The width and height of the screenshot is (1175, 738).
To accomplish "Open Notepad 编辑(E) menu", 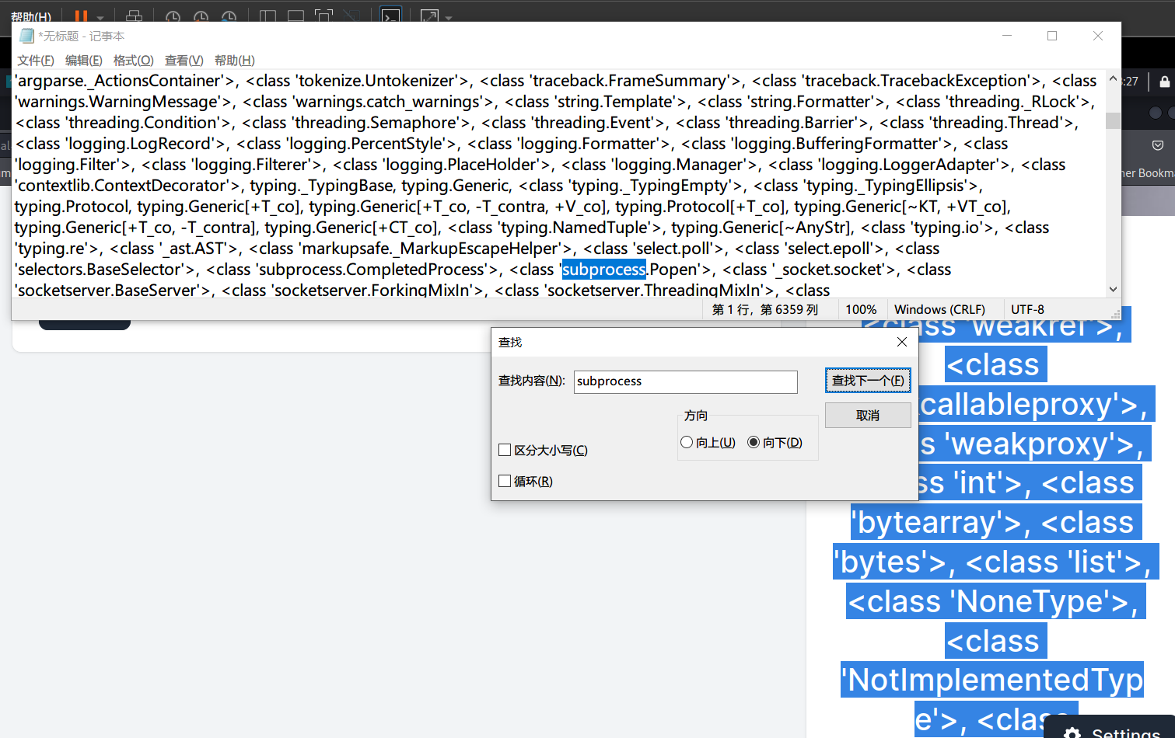I will pyautogui.click(x=84, y=60).
